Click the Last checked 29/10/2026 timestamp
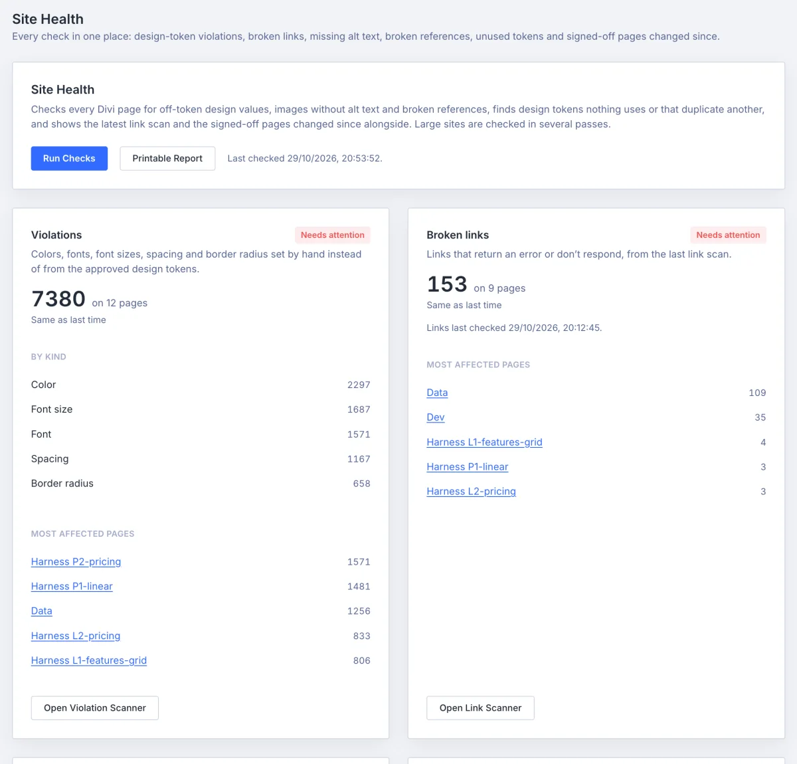797x764 pixels. click(x=305, y=158)
